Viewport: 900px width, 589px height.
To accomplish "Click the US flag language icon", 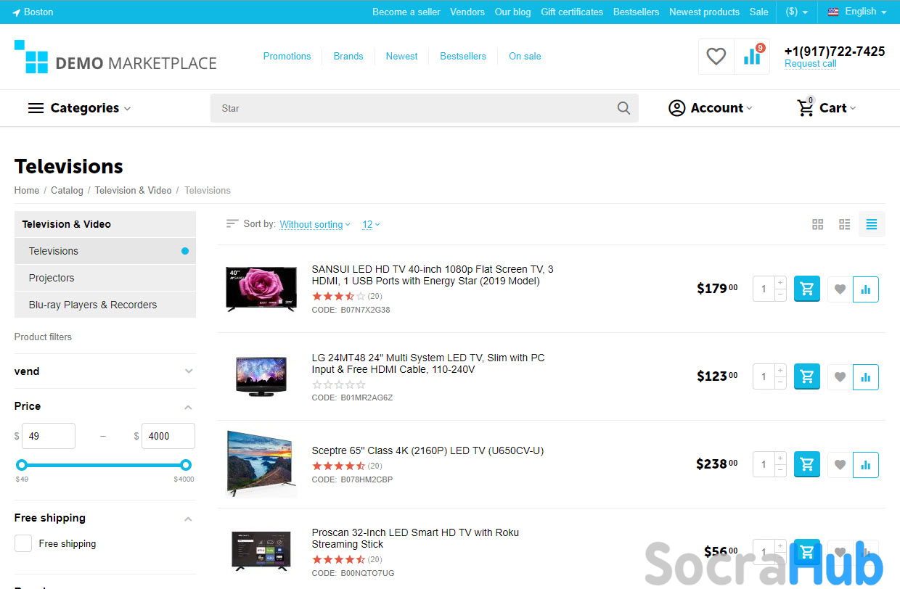I will tap(833, 12).
